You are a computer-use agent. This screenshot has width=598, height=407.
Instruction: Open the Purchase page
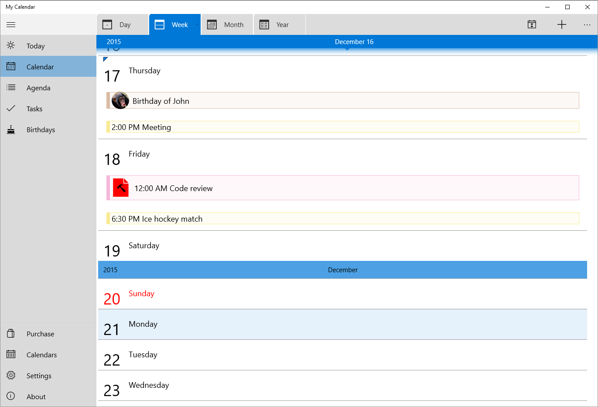(40, 333)
